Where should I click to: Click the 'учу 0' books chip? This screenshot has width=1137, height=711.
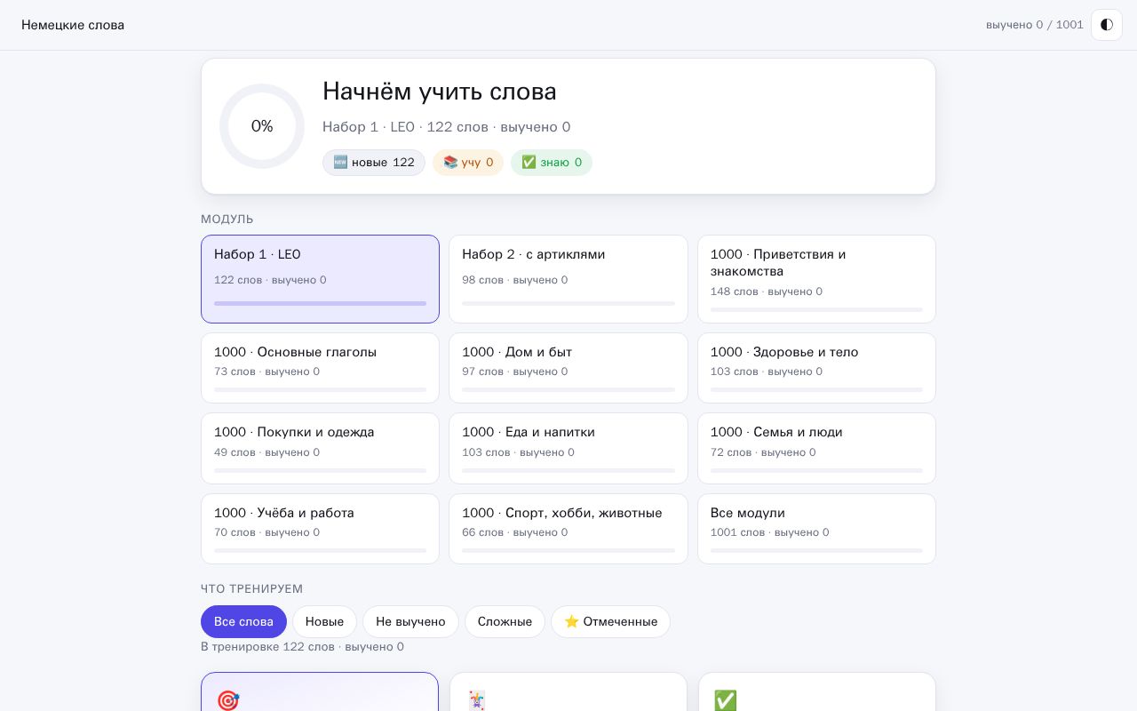[x=468, y=163]
